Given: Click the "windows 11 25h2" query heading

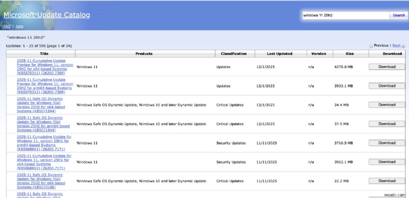Looking at the screenshot, I should pyautogui.click(x=26, y=38).
